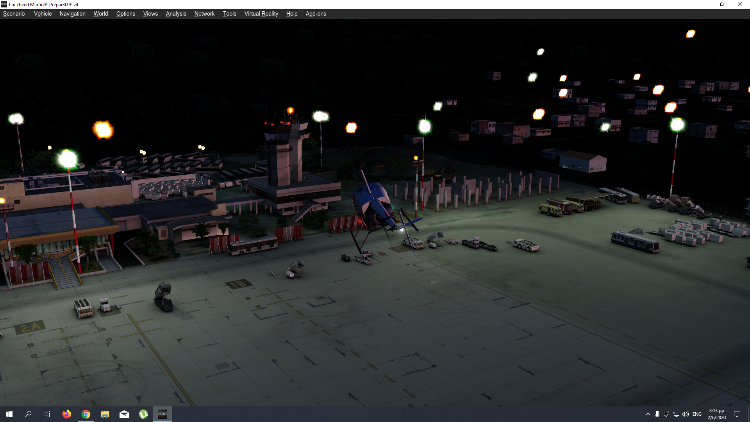The width and height of the screenshot is (750, 422).
Task: Open the Mail app icon
Action: click(124, 414)
